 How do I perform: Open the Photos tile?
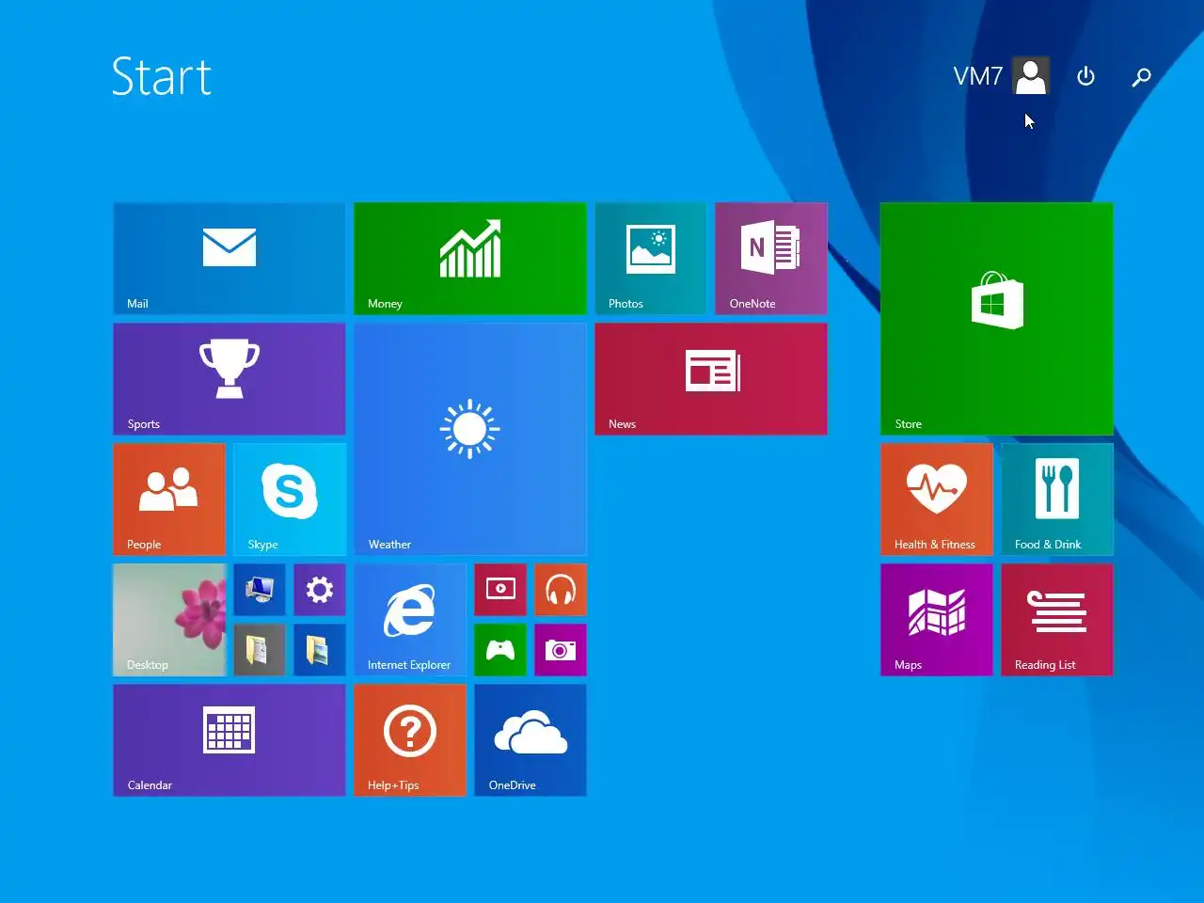tap(651, 259)
